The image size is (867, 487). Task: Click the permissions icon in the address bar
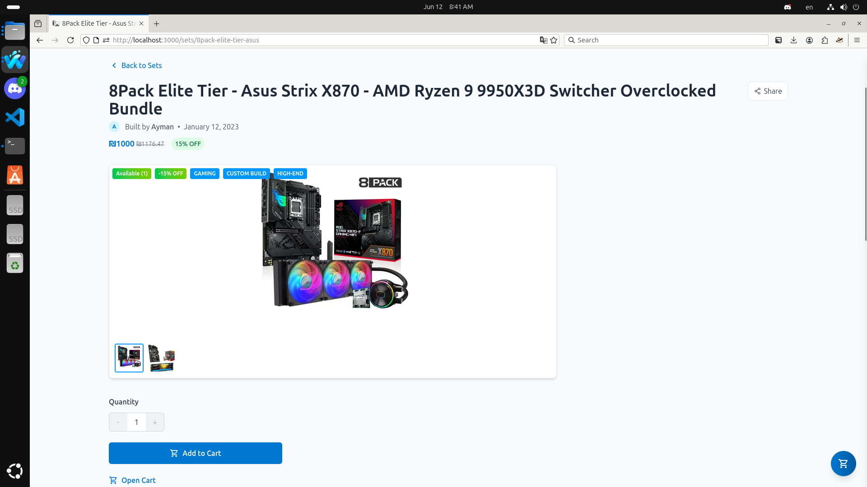[x=106, y=40]
